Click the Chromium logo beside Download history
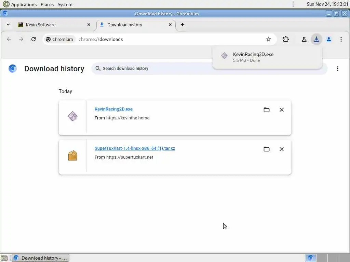The width and height of the screenshot is (350, 262). [13, 69]
